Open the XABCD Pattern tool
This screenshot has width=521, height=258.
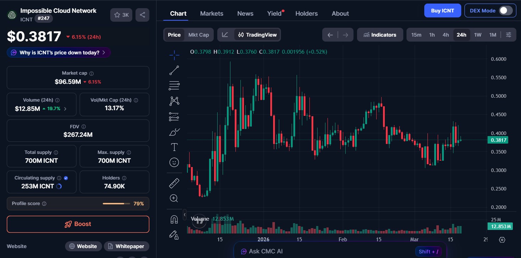[174, 101]
